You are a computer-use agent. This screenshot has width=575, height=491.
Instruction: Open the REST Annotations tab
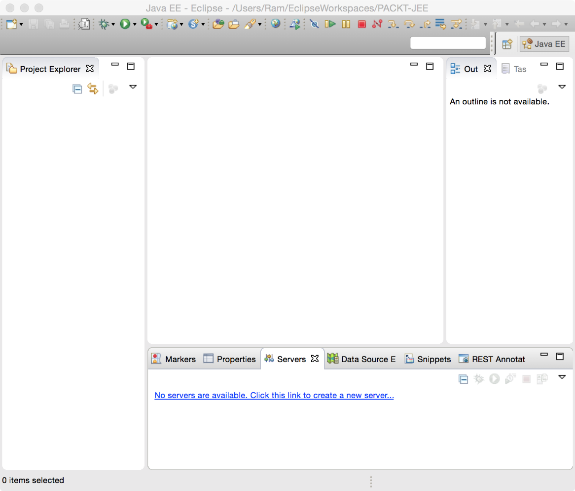(492, 359)
